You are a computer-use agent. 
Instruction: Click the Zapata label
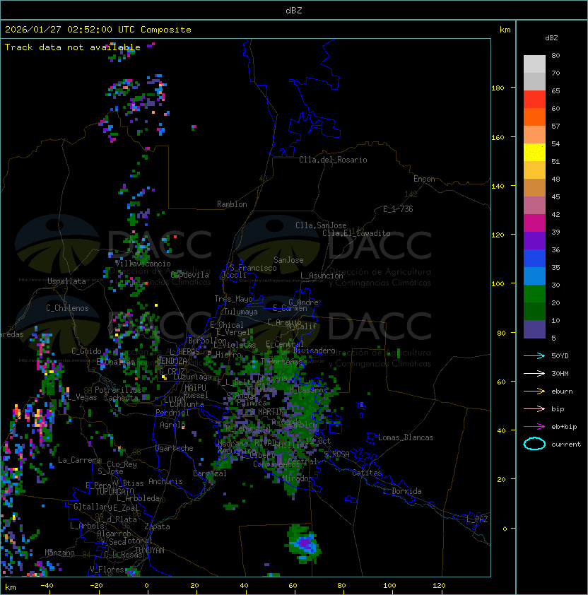coord(157,526)
